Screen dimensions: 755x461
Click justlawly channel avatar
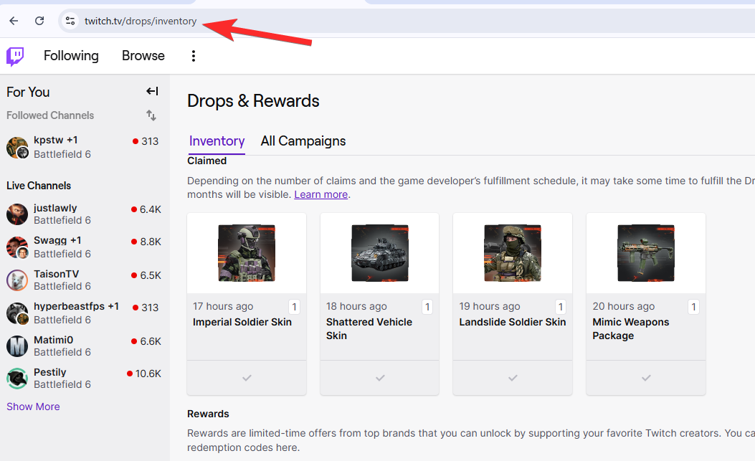point(17,214)
